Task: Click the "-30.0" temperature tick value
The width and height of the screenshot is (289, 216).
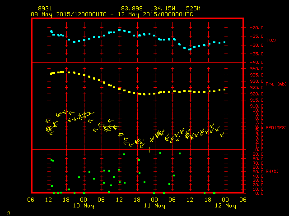Action: 256,45
